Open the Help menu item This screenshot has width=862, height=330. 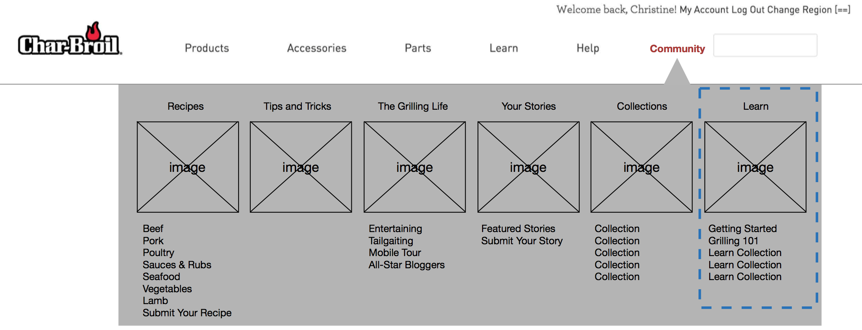588,48
